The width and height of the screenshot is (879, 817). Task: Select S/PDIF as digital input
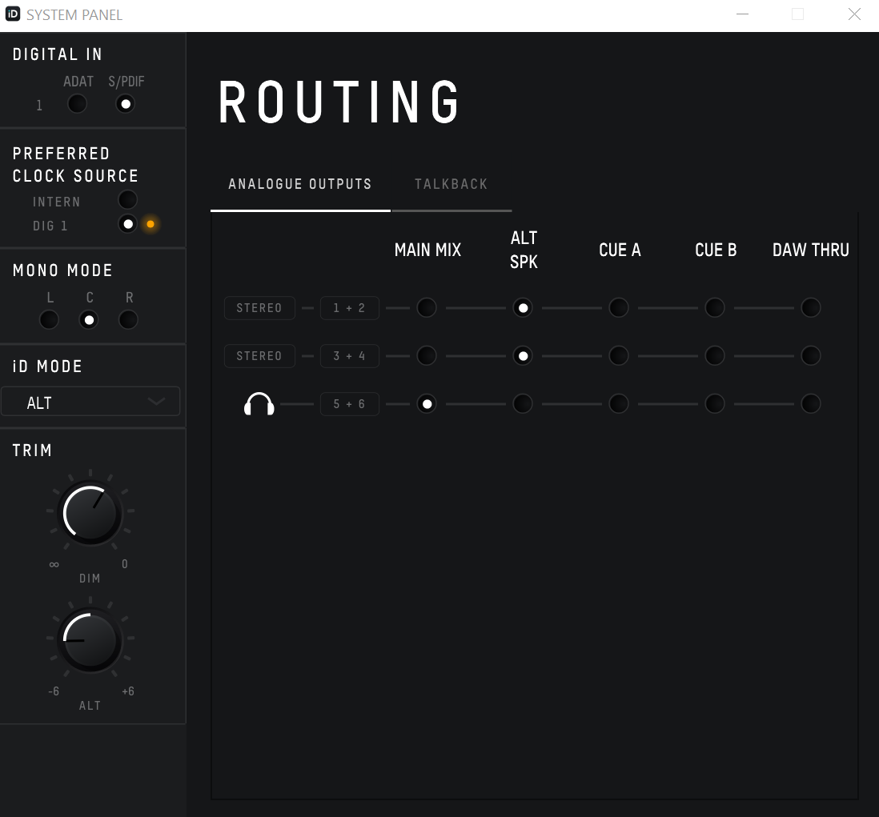click(125, 104)
